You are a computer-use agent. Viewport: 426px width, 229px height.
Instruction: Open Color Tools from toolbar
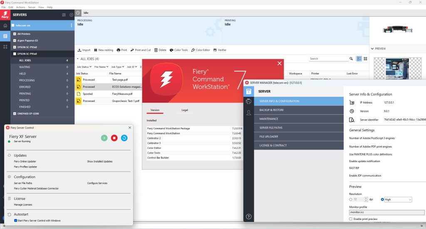[179, 50]
